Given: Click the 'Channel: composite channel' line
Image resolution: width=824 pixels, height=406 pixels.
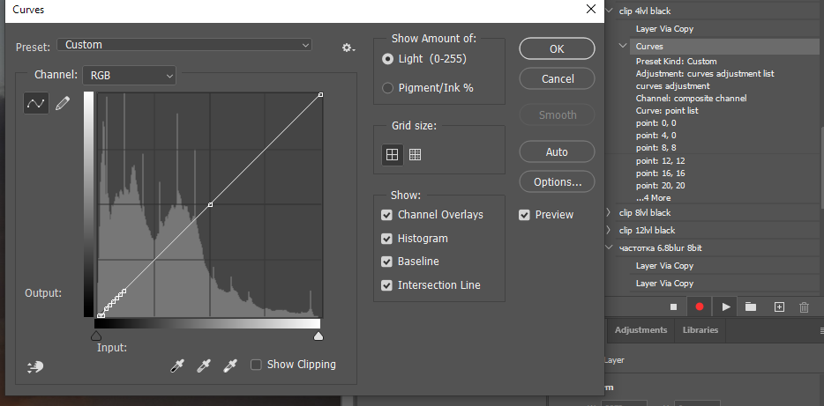Looking at the screenshot, I should (x=691, y=99).
